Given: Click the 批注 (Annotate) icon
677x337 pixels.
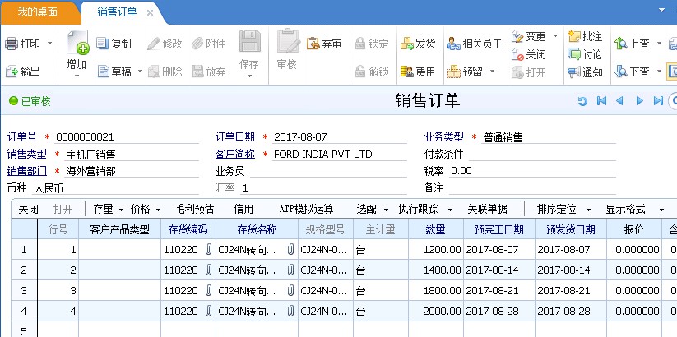Looking at the screenshot, I should [x=574, y=37].
